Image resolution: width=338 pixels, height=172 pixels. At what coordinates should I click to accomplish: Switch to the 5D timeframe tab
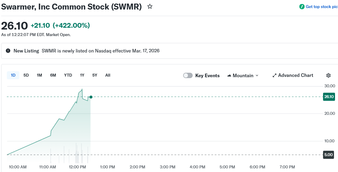(x=26, y=75)
